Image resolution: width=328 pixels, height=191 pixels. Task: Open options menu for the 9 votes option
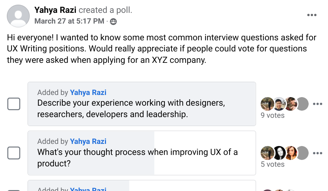pyautogui.click(x=318, y=104)
